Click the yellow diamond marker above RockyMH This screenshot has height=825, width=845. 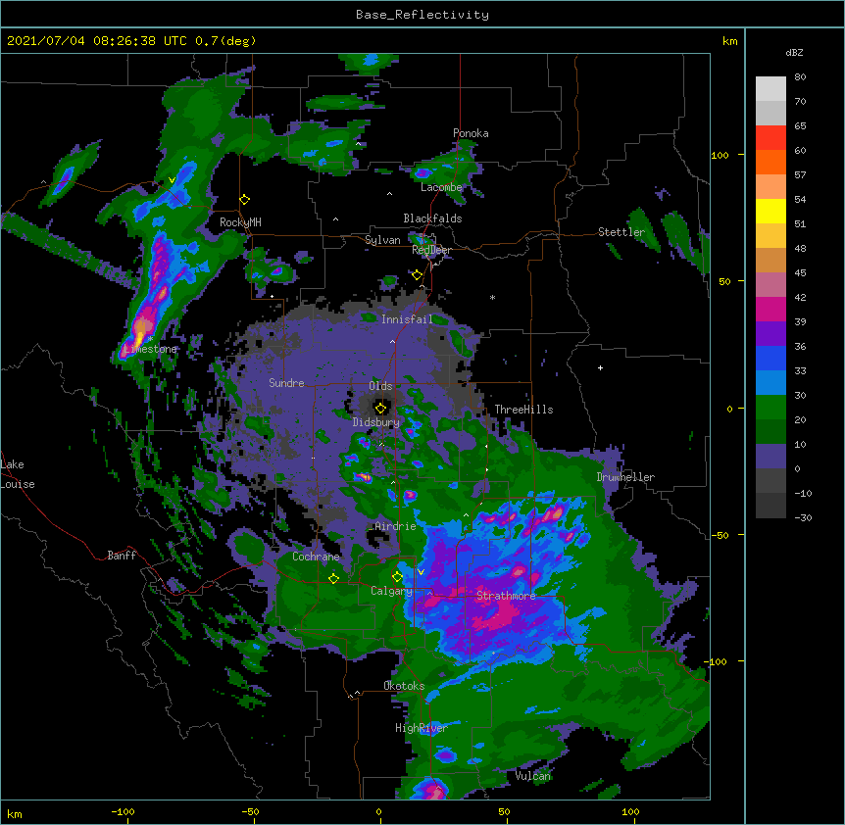click(244, 200)
